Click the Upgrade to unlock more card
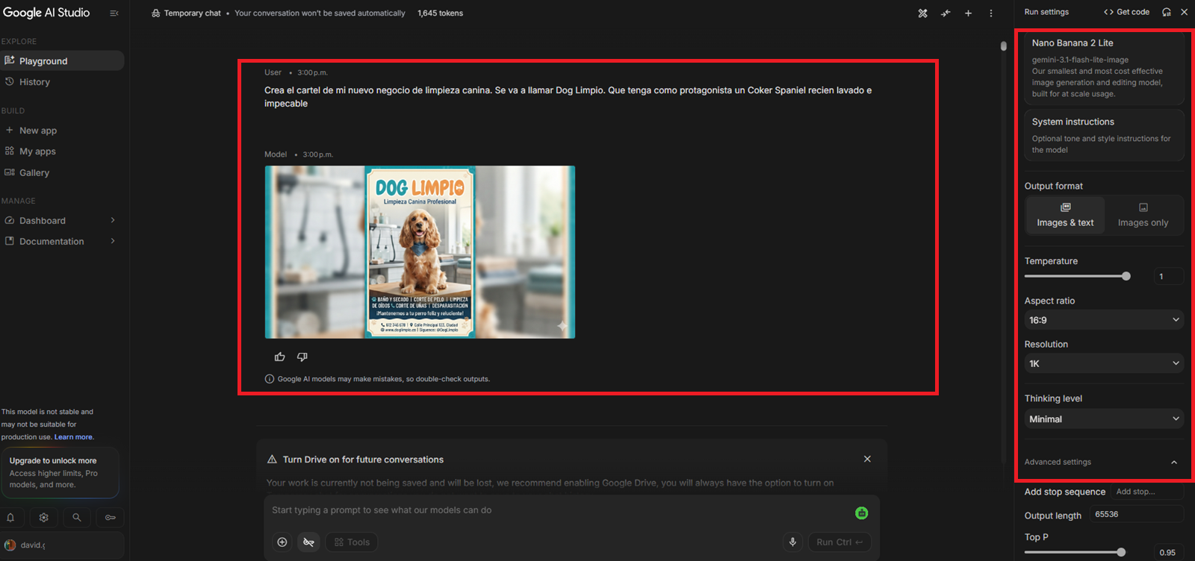The image size is (1195, 561). pyautogui.click(x=60, y=472)
